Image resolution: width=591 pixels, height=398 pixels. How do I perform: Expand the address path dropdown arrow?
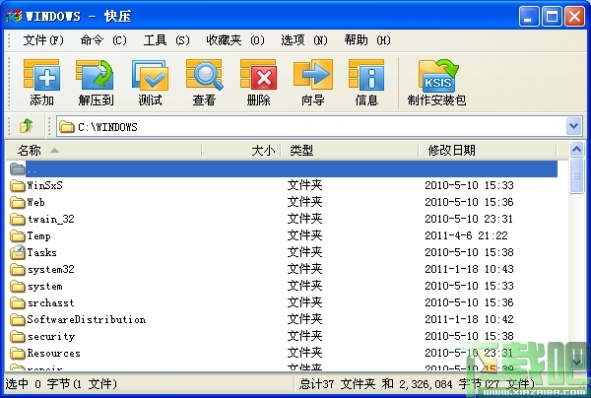(x=573, y=126)
